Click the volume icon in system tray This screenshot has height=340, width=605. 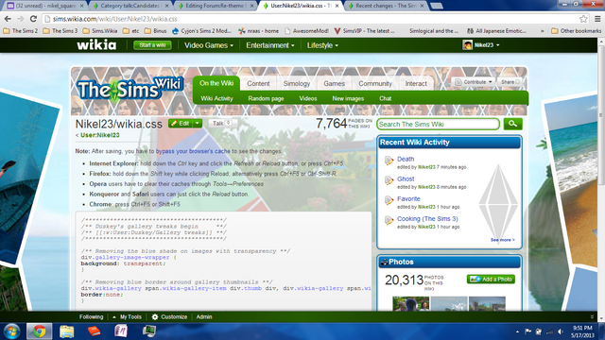point(561,331)
